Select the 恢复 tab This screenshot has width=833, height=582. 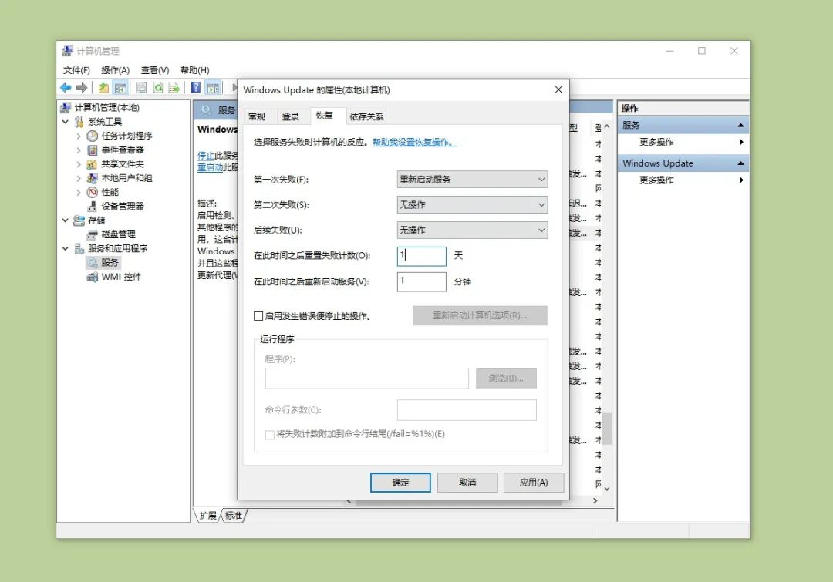coord(324,115)
